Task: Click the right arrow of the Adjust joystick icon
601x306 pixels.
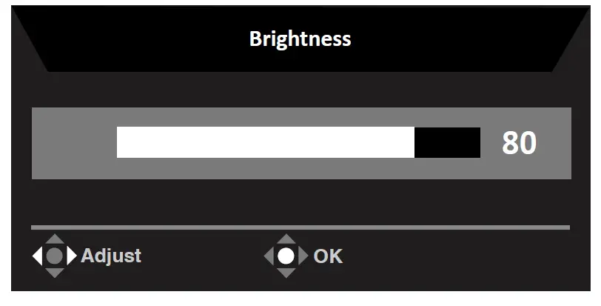Action: click(x=72, y=256)
